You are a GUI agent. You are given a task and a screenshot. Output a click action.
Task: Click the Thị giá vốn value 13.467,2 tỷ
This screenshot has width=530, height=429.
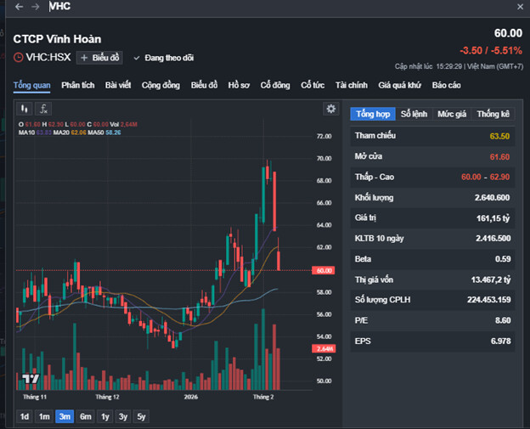tap(491, 280)
